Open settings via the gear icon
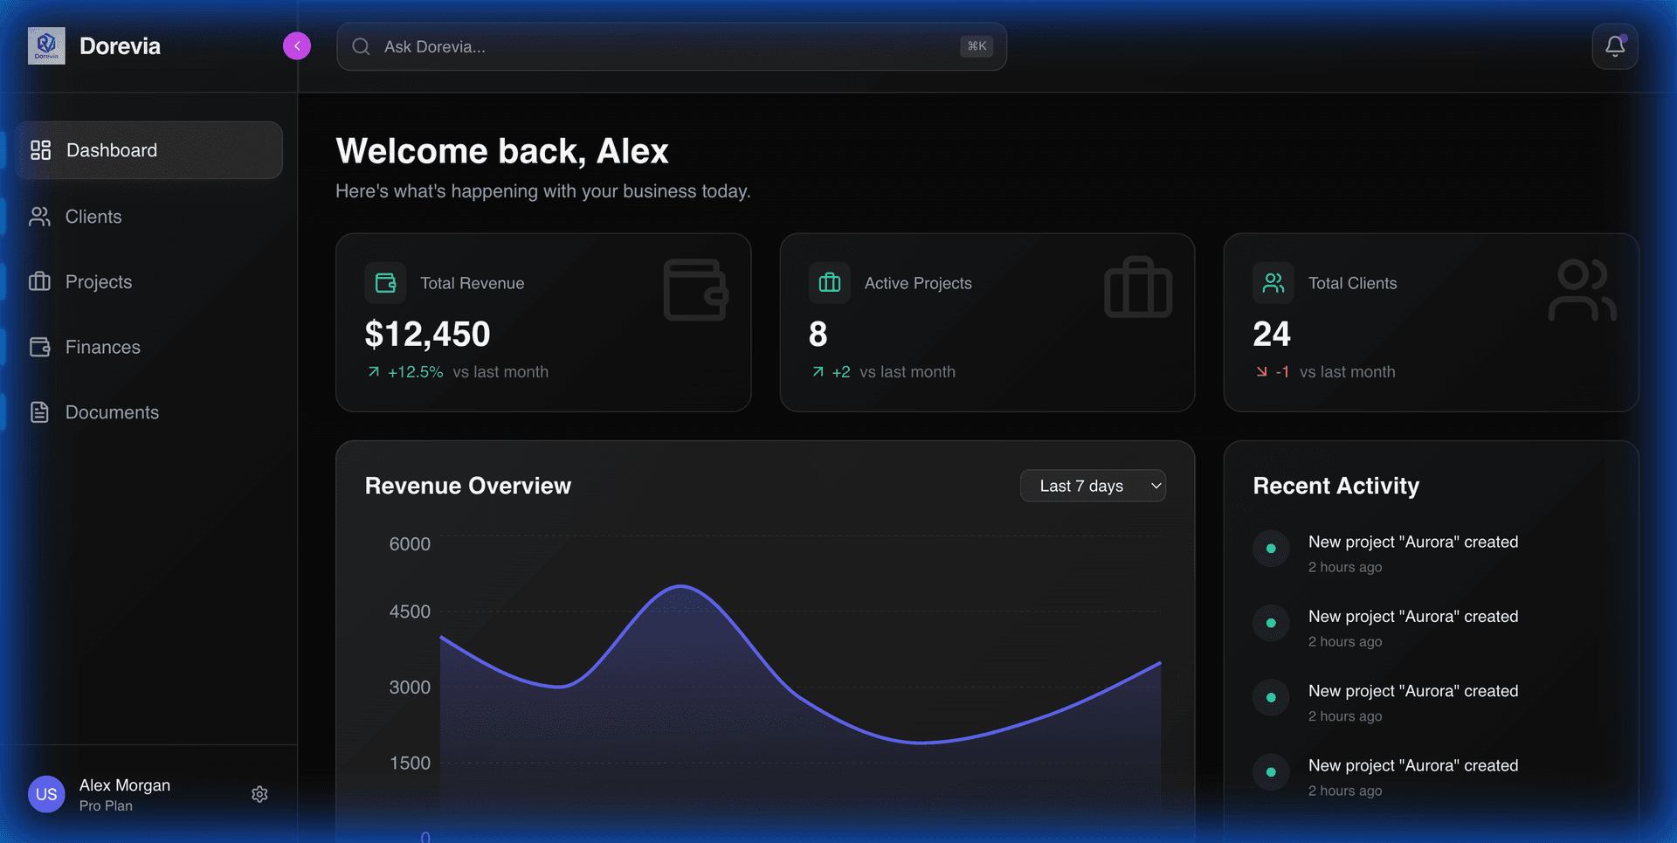The image size is (1677, 843). coord(259,794)
